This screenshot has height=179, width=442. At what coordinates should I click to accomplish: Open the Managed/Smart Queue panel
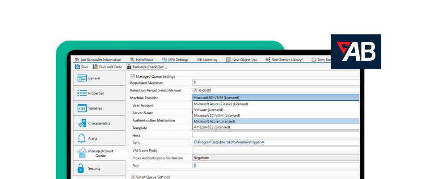99,154
